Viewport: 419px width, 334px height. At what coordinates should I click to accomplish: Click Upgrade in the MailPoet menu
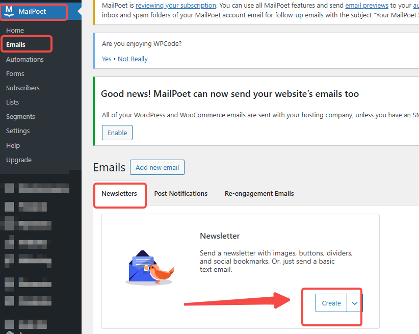pos(18,160)
